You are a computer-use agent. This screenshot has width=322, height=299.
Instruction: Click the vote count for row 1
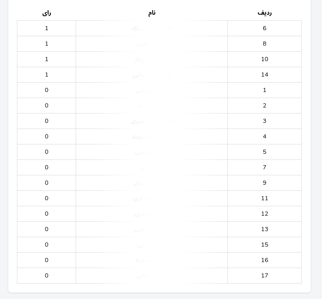(x=47, y=90)
